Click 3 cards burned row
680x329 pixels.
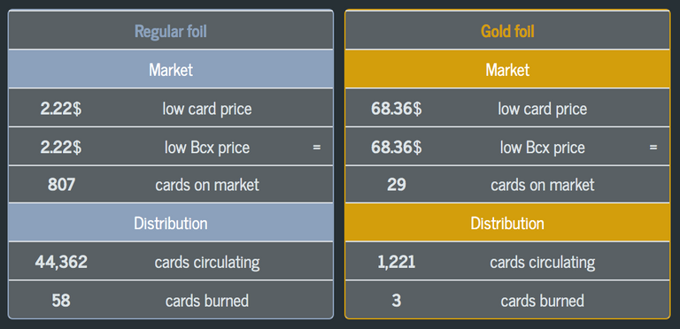(507, 300)
